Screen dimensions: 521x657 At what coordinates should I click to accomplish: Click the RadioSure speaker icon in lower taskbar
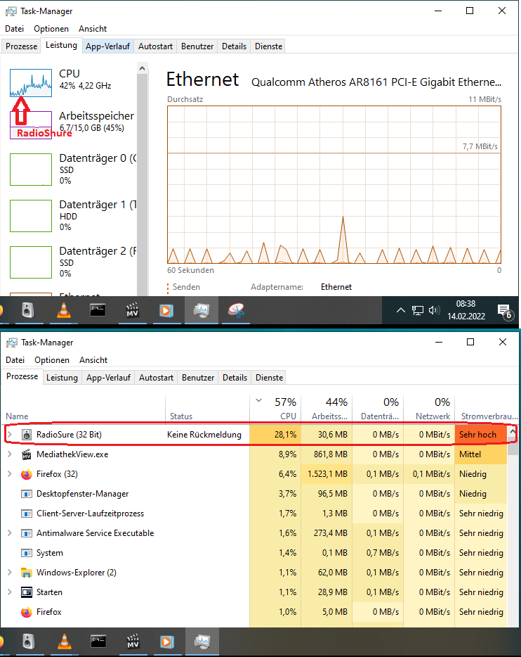pos(28,642)
